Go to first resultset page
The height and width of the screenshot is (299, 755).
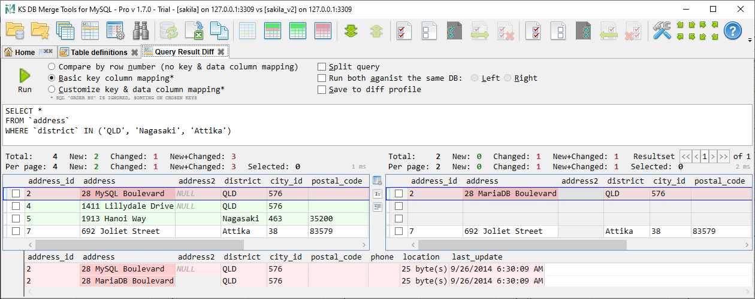(x=685, y=157)
